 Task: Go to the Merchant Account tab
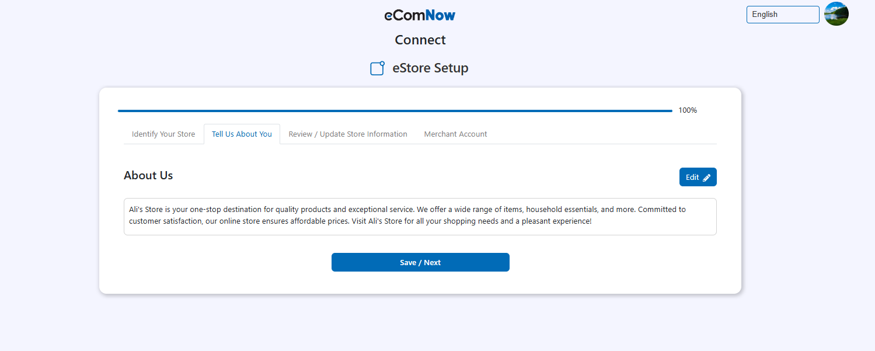(455, 134)
